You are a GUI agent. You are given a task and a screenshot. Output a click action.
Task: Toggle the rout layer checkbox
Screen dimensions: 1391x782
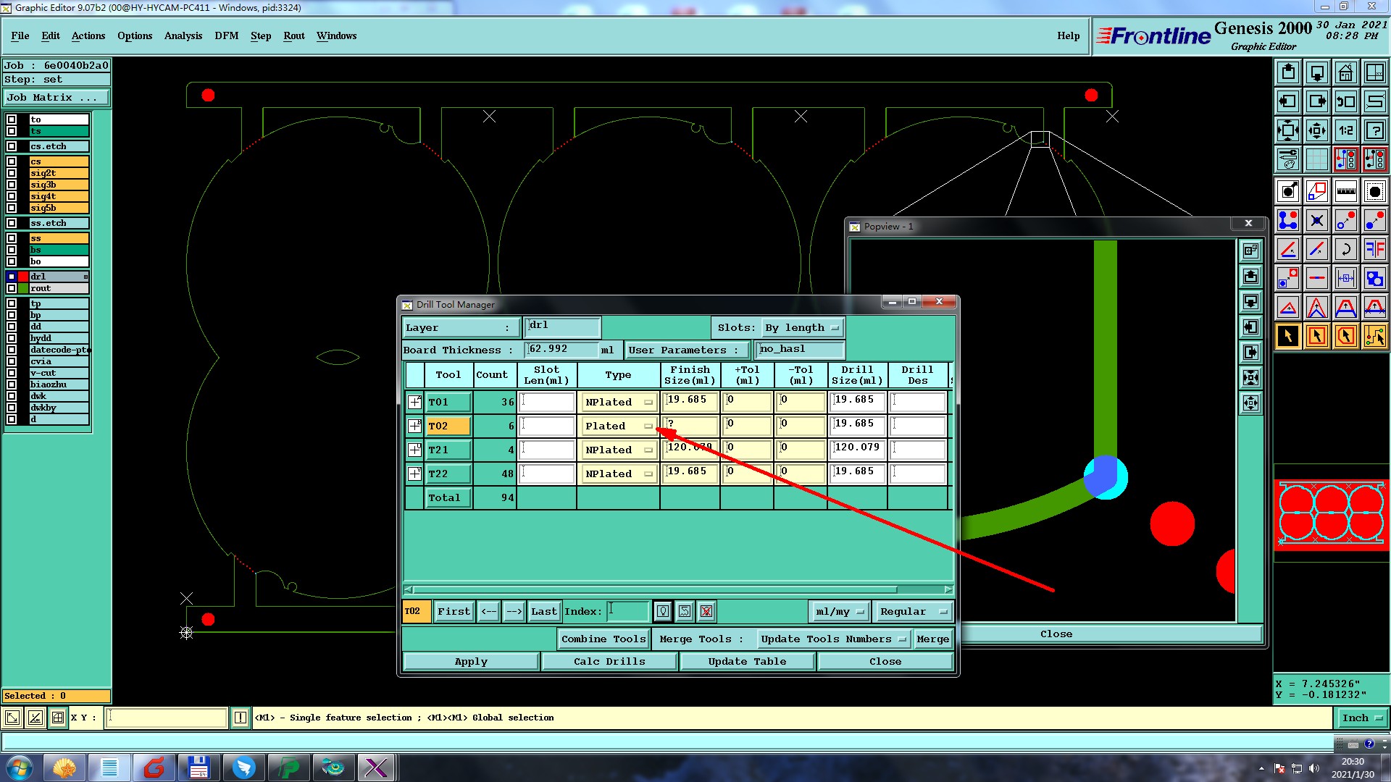pyautogui.click(x=12, y=288)
